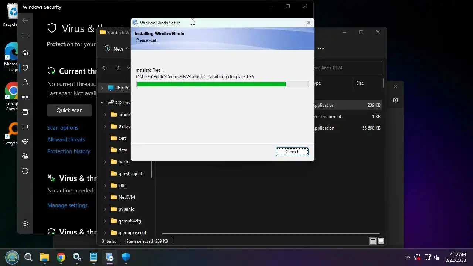This screenshot has height=266, width=473.
Task: Expand the qemufwcfg folder node
Action: click(105, 221)
